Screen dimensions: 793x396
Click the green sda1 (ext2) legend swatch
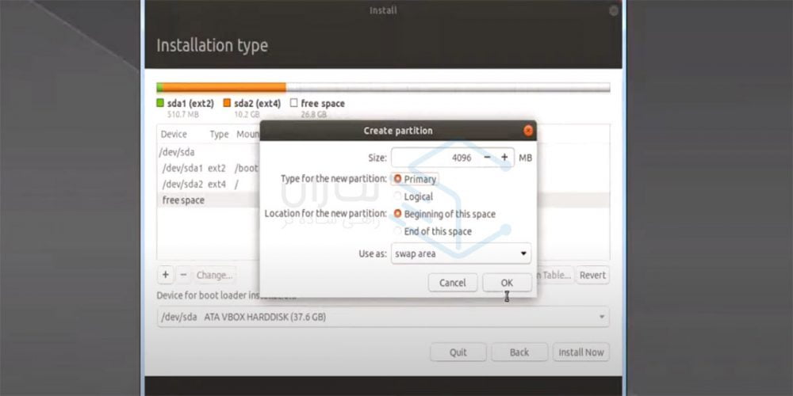[x=160, y=103]
